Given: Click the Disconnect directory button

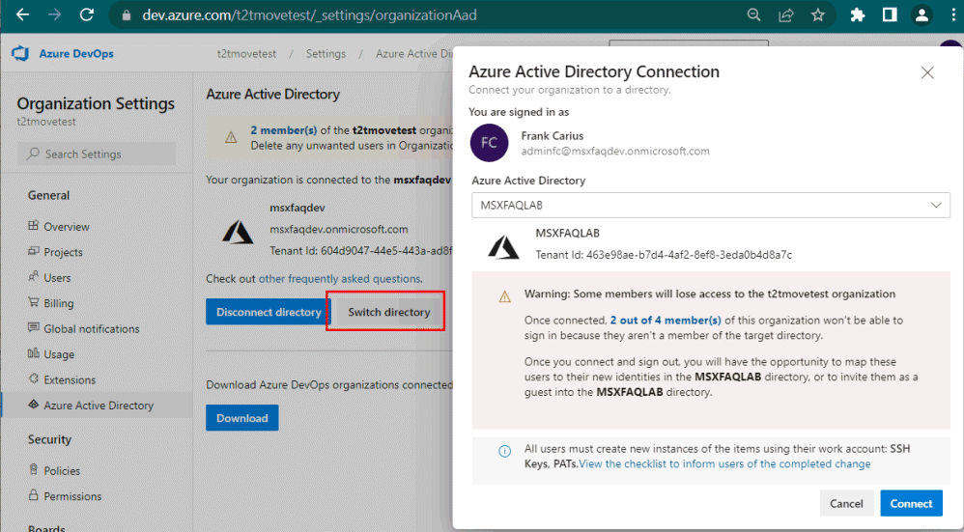Looking at the screenshot, I should point(269,312).
